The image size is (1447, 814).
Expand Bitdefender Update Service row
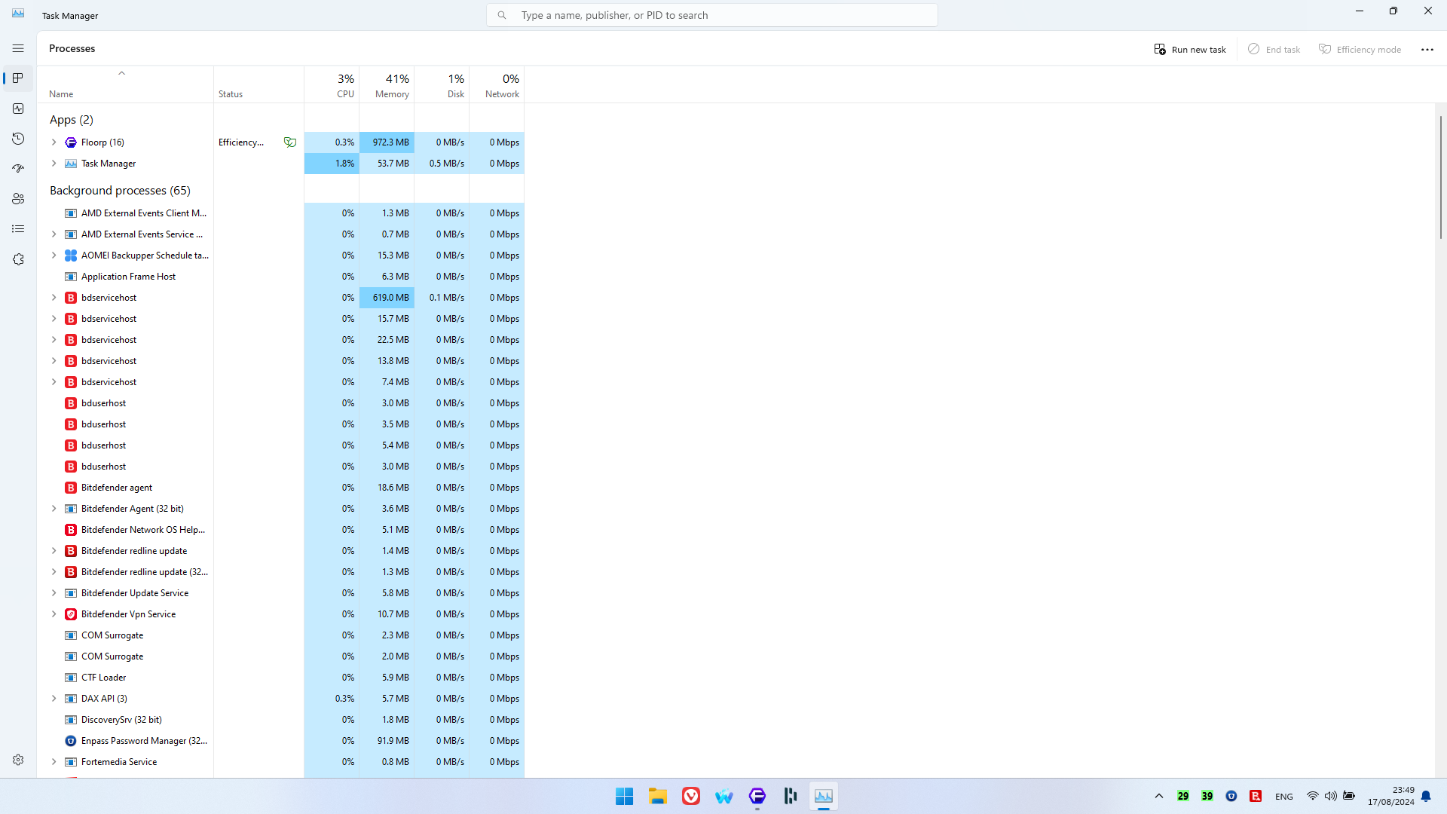54,593
